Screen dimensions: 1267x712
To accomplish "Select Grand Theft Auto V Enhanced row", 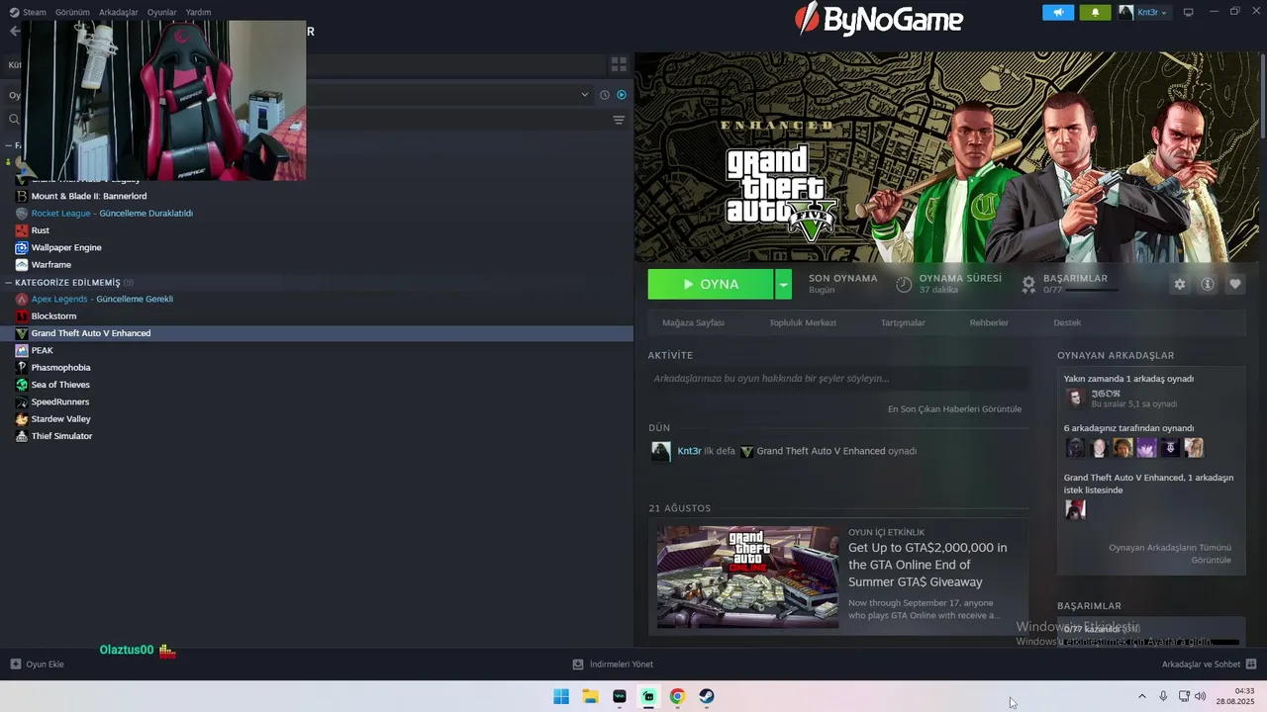I will pyautogui.click(x=317, y=333).
